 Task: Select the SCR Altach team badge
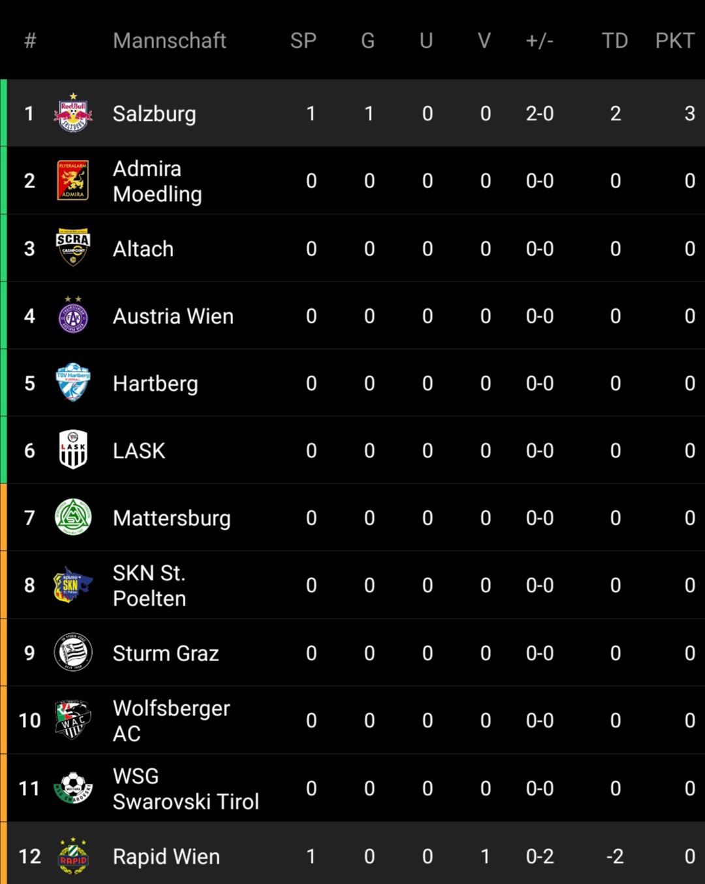pos(73,248)
